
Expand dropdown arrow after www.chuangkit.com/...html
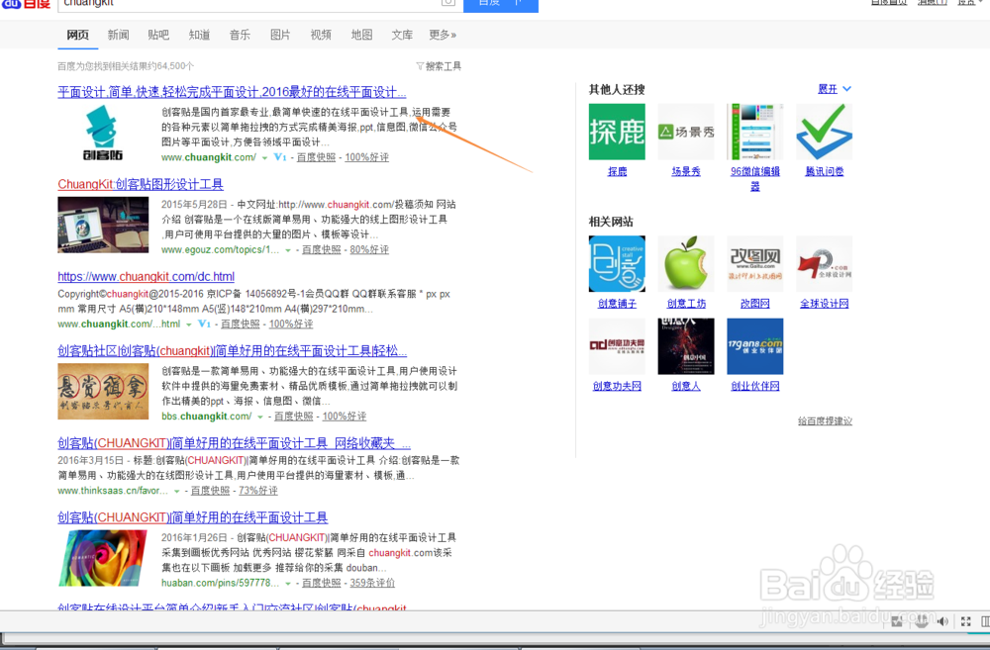click(x=188, y=325)
